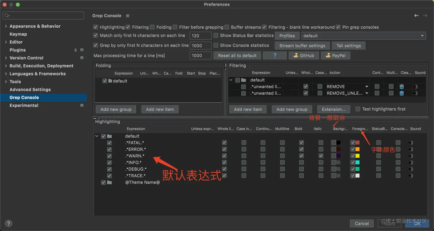Image resolution: width=434 pixels, height=231 pixels.
Task: Click the sound icon for the .*DEBUG.* row
Action: (x=411, y=169)
